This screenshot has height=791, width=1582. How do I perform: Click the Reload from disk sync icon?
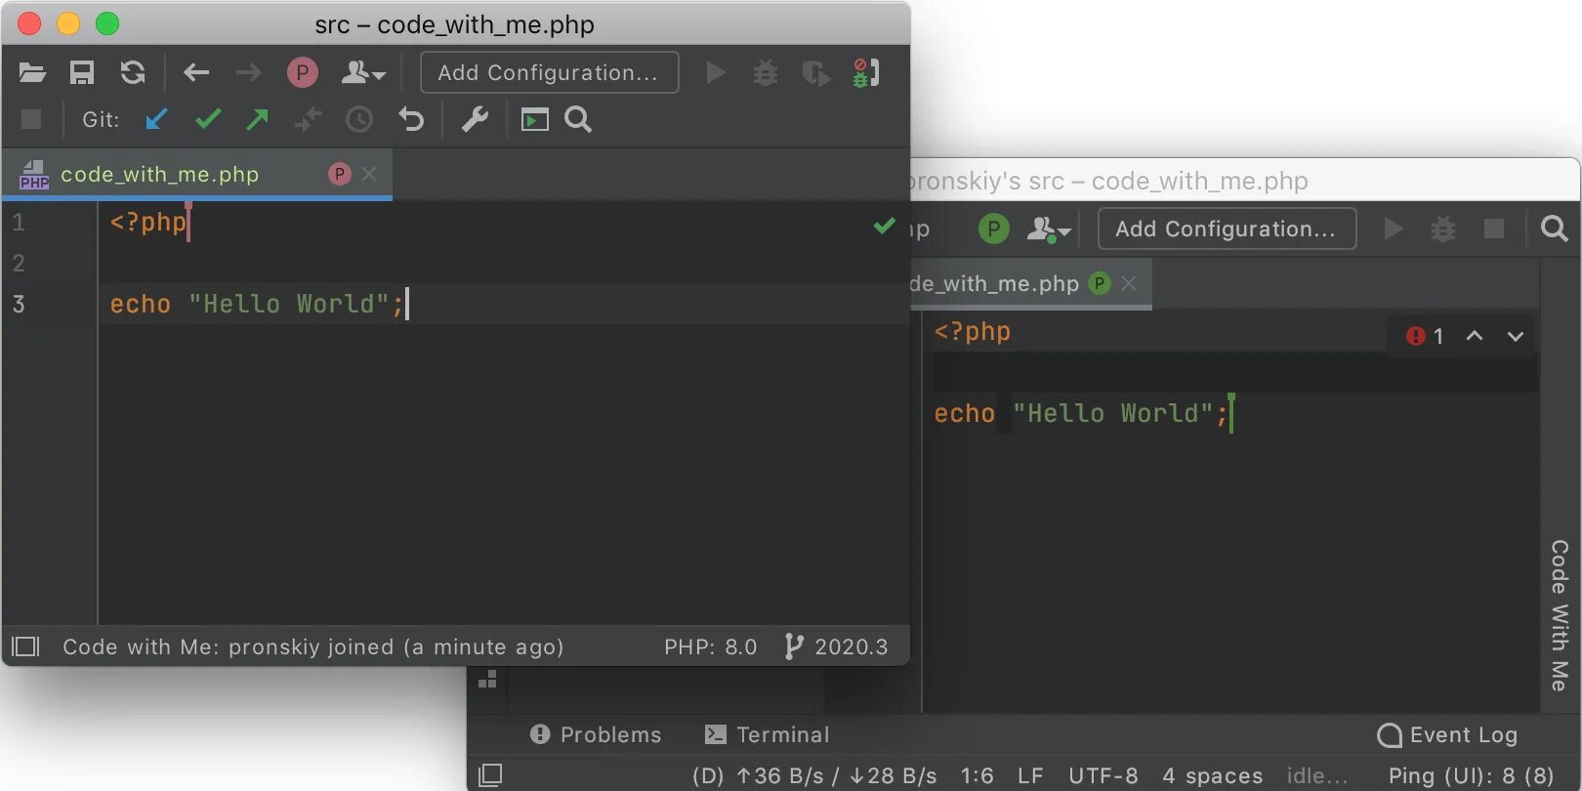133,73
